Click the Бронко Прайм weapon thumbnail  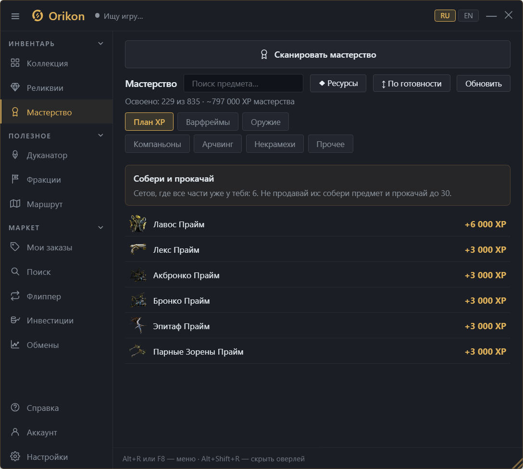138,300
